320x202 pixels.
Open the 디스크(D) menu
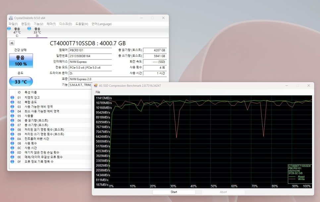pos(66,24)
